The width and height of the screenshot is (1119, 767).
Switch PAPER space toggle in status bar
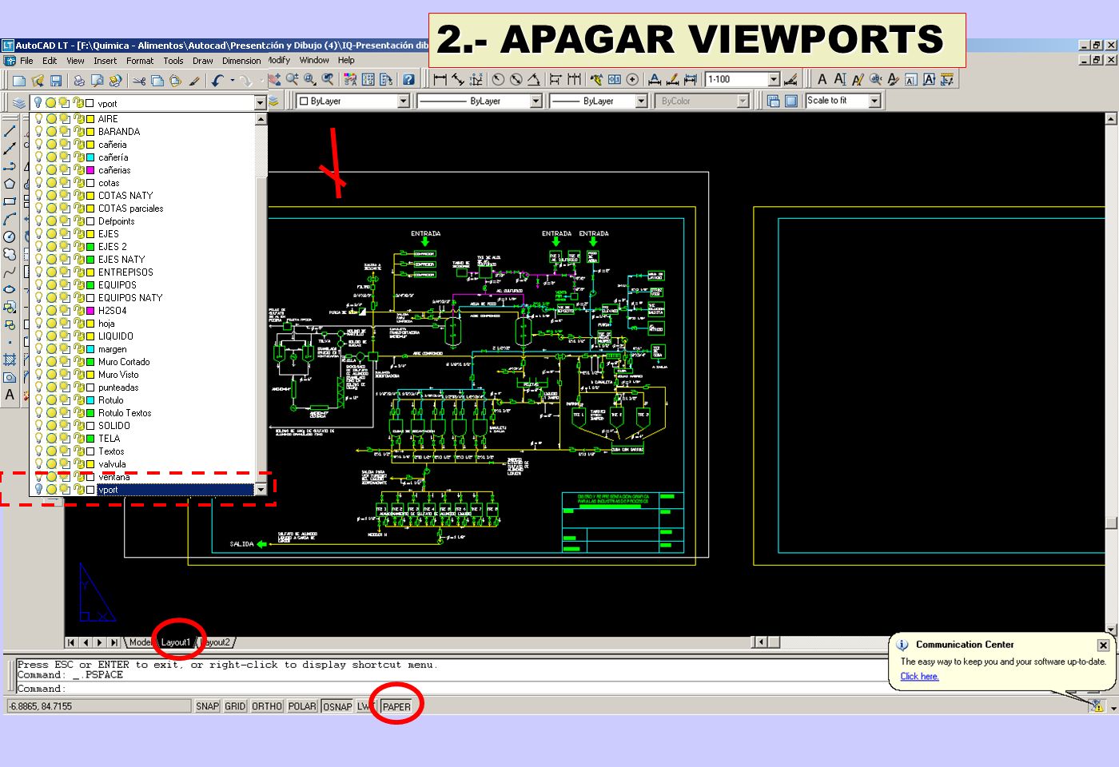point(396,706)
